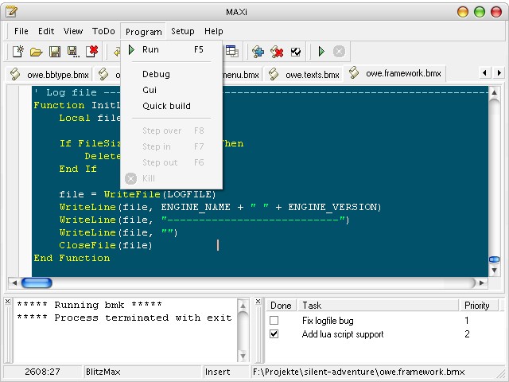
Task: Close the output panel with its X
Action: tap(7, 302)
